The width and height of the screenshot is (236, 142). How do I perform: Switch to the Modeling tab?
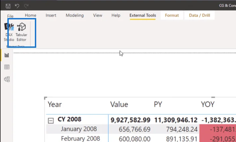pos(75,15)
